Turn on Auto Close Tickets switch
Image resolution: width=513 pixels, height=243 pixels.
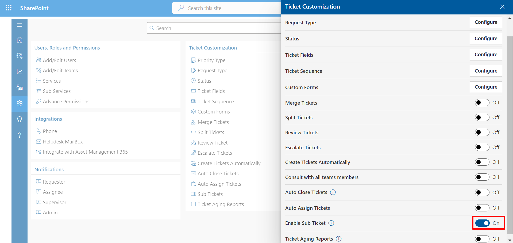[x=482, y=192]
